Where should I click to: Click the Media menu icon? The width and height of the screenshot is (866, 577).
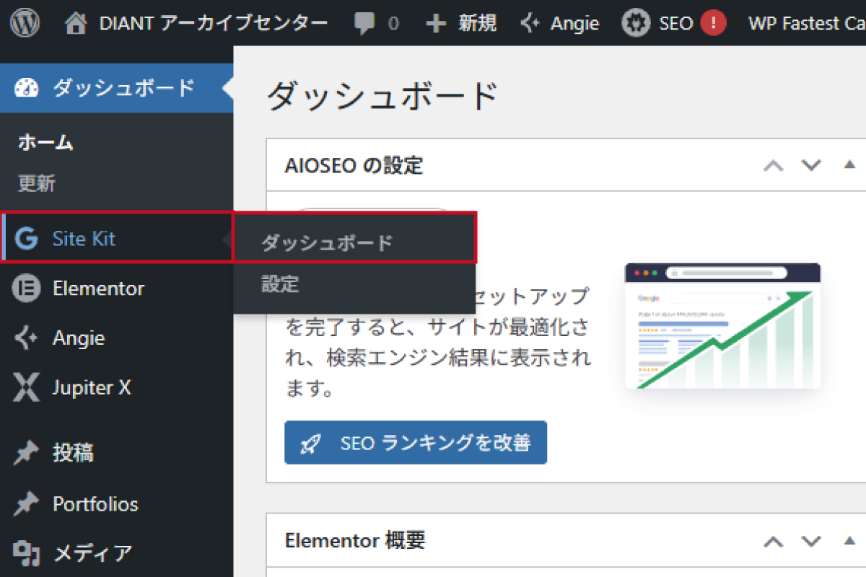coord(26,553)
